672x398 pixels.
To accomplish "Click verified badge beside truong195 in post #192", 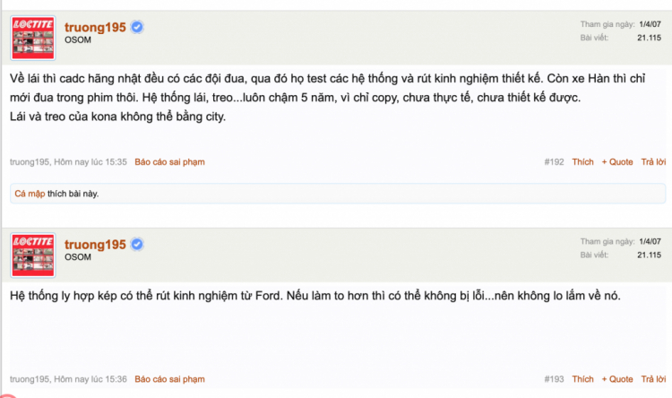I will click(x=137, y=27).
